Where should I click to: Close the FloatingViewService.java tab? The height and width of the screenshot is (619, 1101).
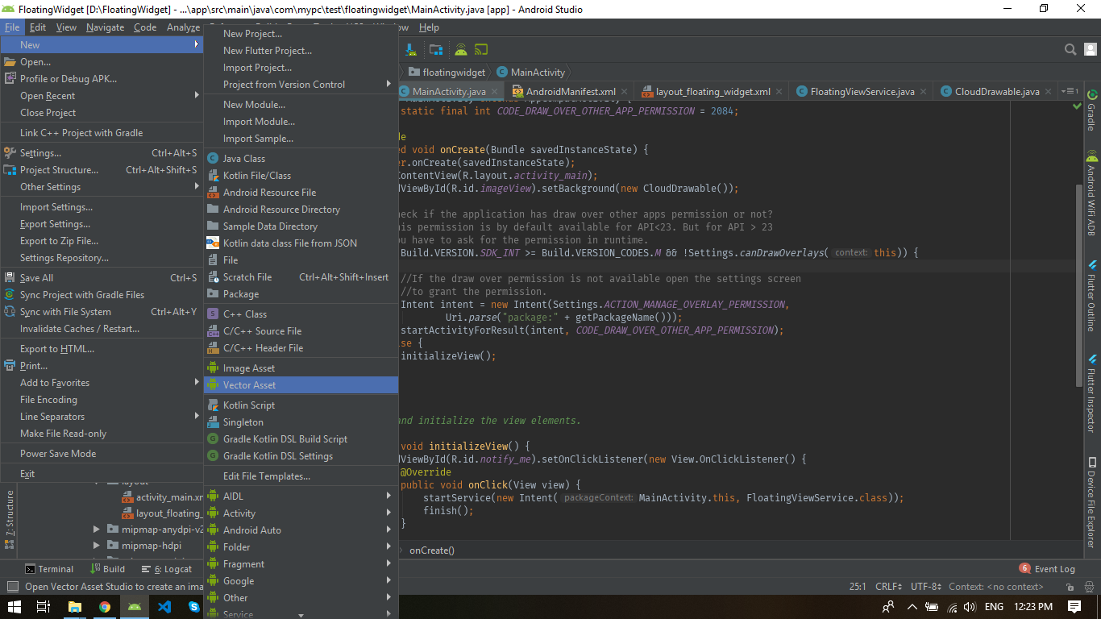point(924,92)
